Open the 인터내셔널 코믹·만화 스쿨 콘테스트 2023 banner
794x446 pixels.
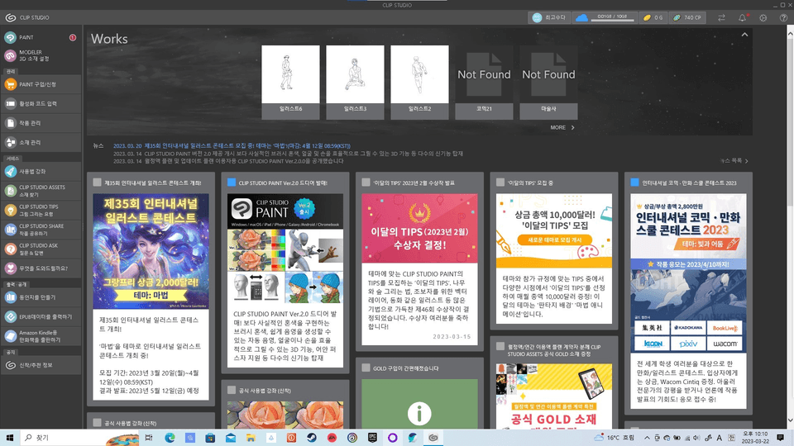(688, 273)
